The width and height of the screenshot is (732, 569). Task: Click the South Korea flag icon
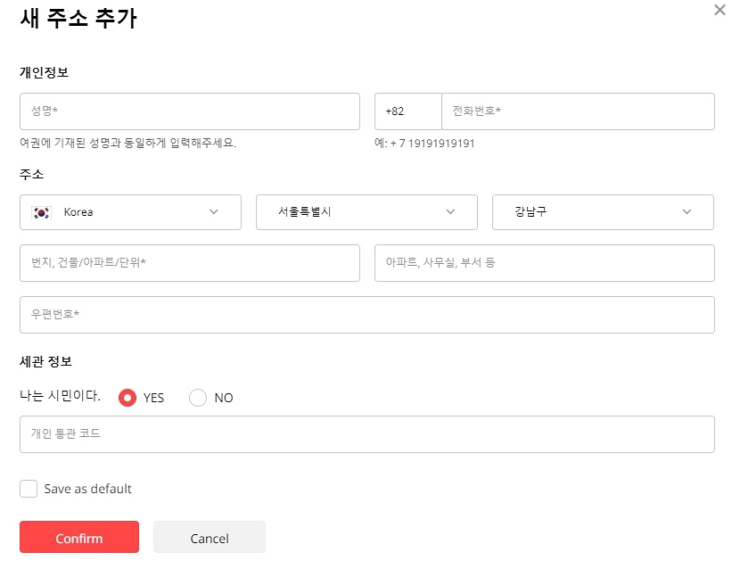point(41,212)
